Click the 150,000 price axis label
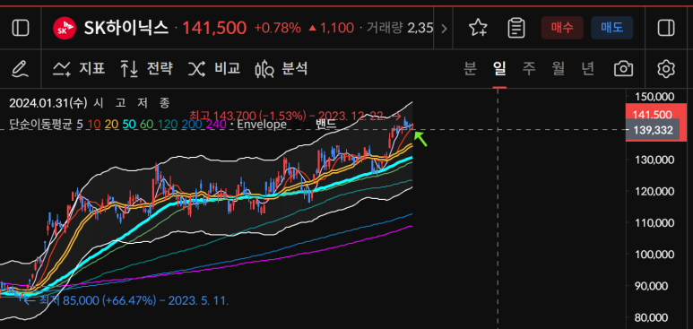 point(654,96)
